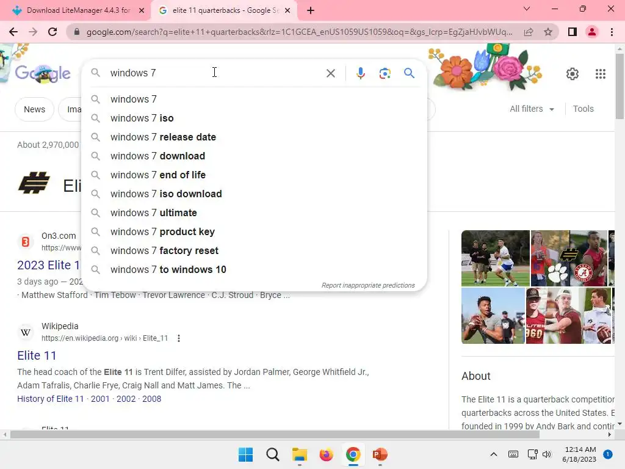Open Windows Start menu
Viewport: 625px width, 469px height.
click(245, 454)
